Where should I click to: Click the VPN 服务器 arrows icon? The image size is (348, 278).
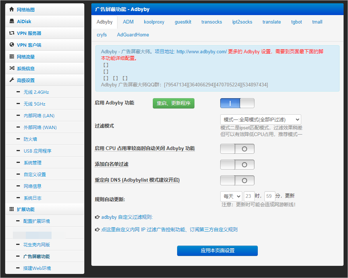(11, 33)
